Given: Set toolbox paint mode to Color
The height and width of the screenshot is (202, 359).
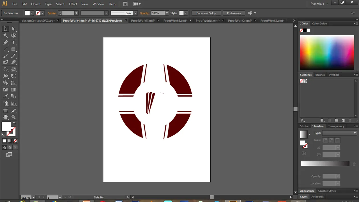Looking at the screenshot, I should click(4, 141).
